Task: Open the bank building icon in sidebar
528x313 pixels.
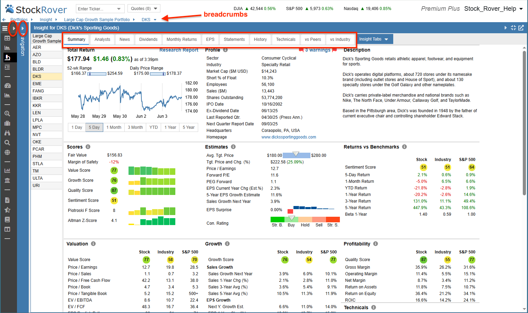Action: (x=7, y=180)
